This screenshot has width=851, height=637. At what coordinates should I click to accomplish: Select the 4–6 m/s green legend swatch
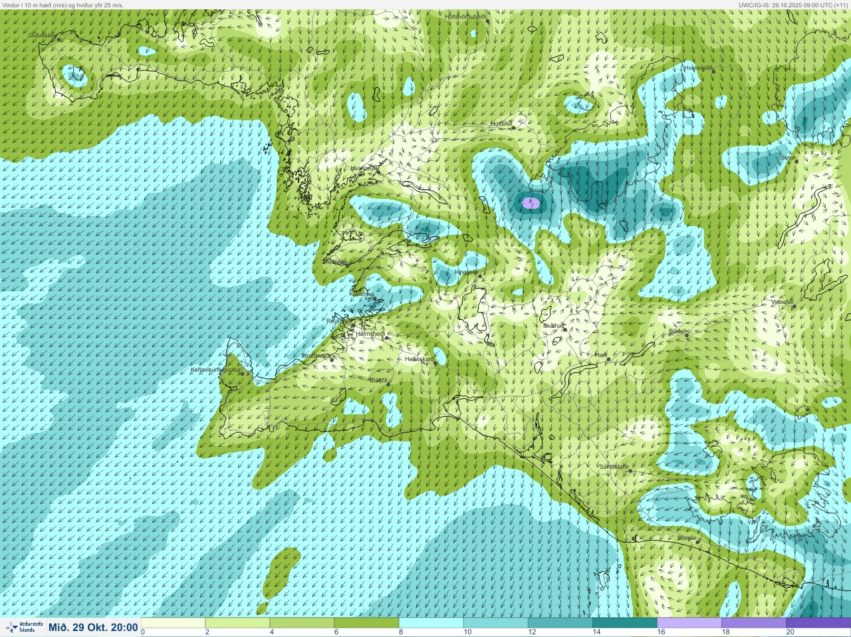(302, 623)
